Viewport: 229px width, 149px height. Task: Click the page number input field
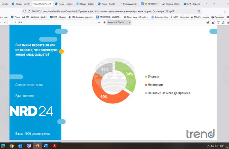pos(13,22)
